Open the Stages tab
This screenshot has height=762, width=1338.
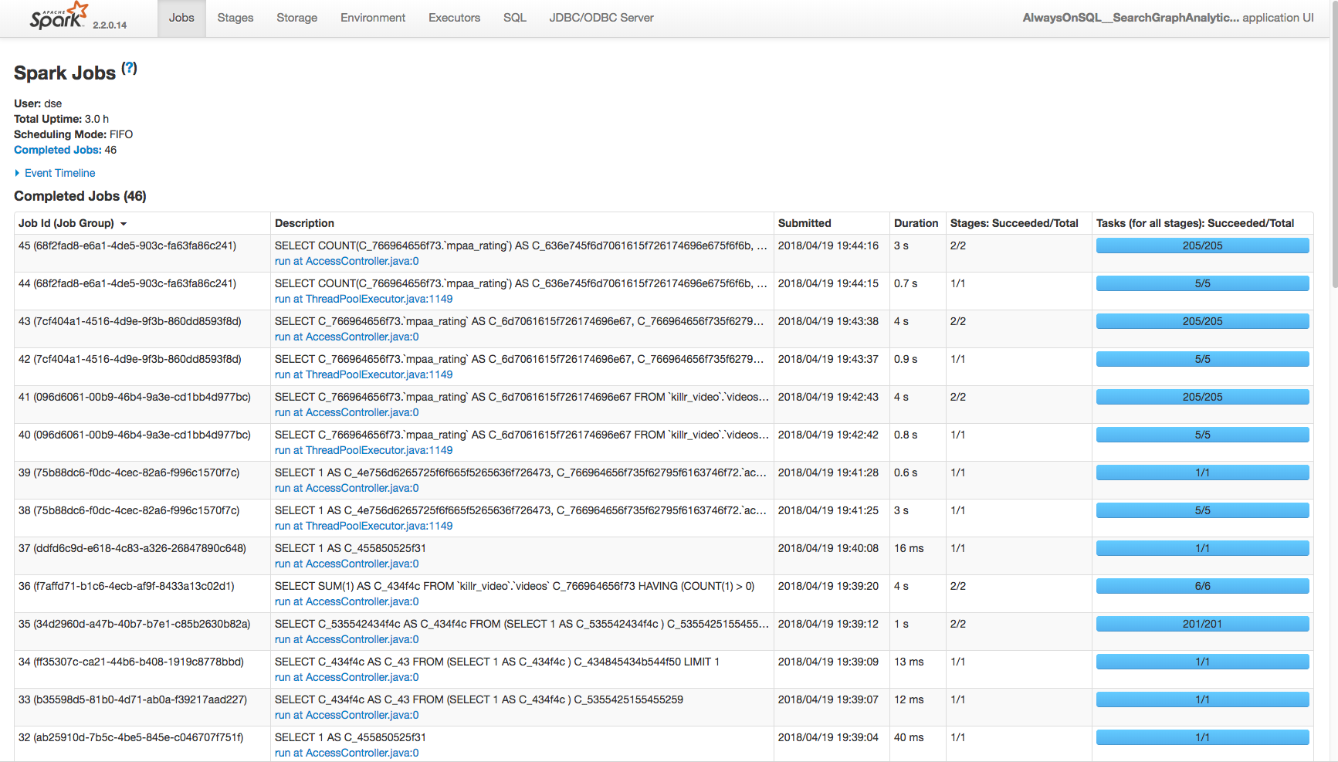point(235,18)
